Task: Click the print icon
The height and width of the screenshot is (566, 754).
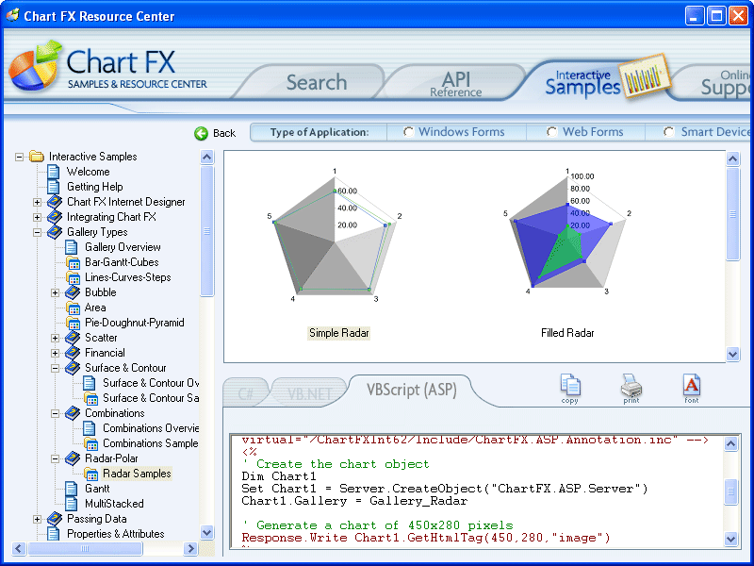Action: (x=631, y=385)
